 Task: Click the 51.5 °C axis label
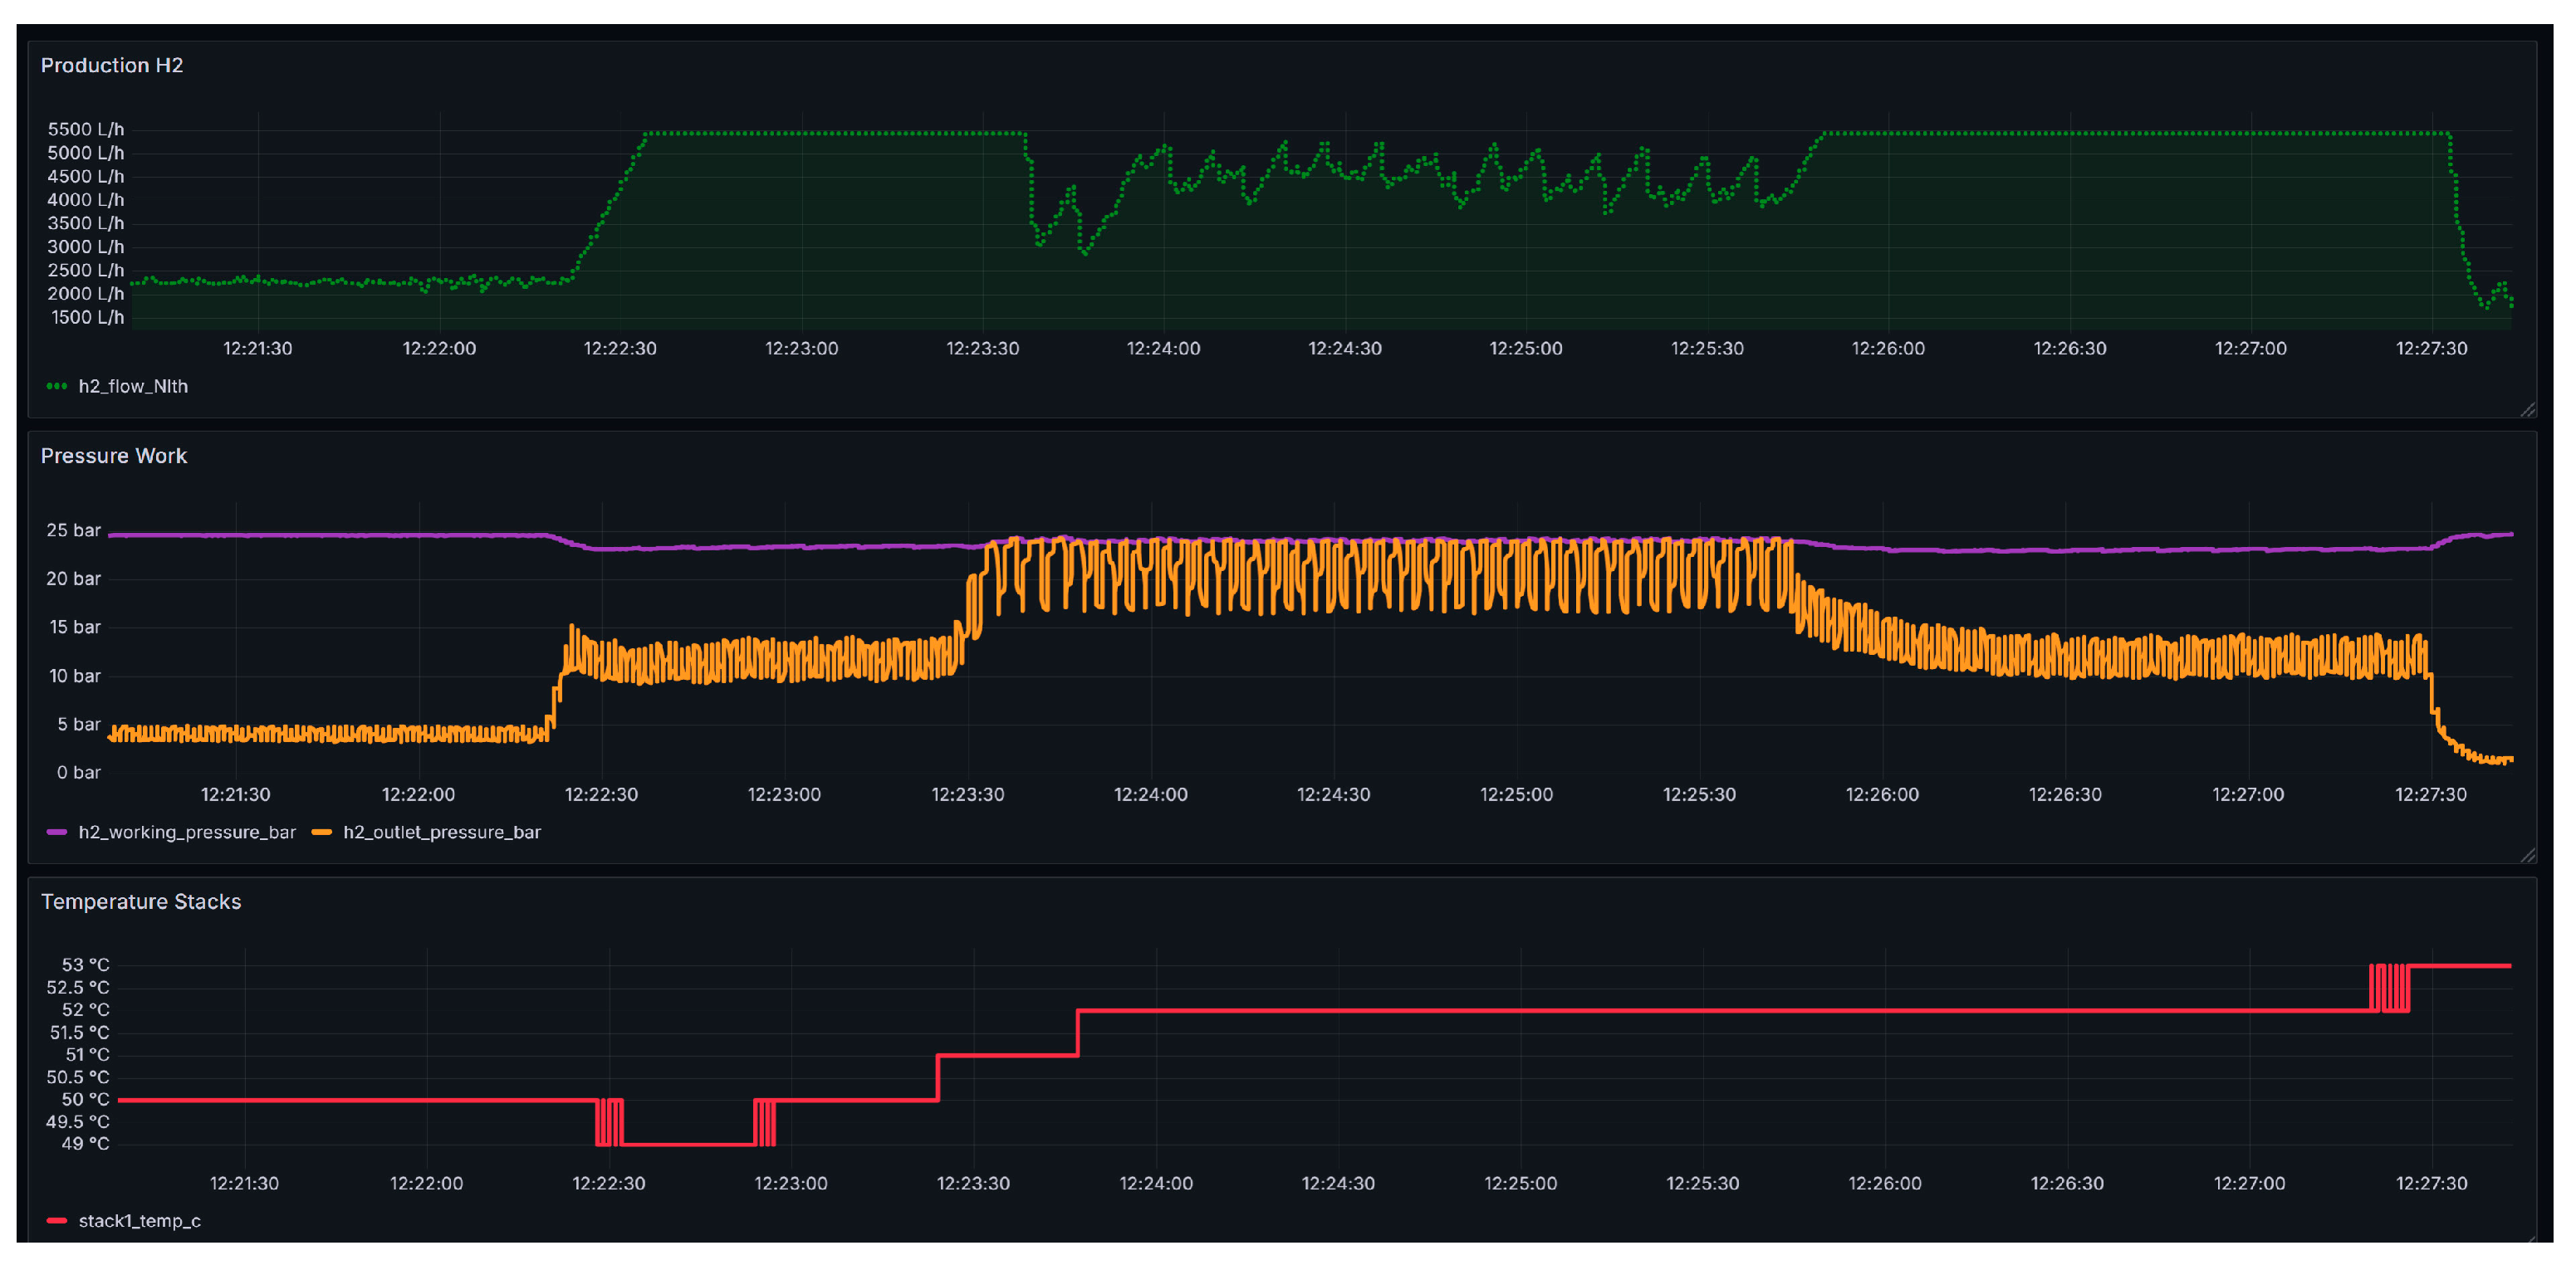[x=80, y=1033]
